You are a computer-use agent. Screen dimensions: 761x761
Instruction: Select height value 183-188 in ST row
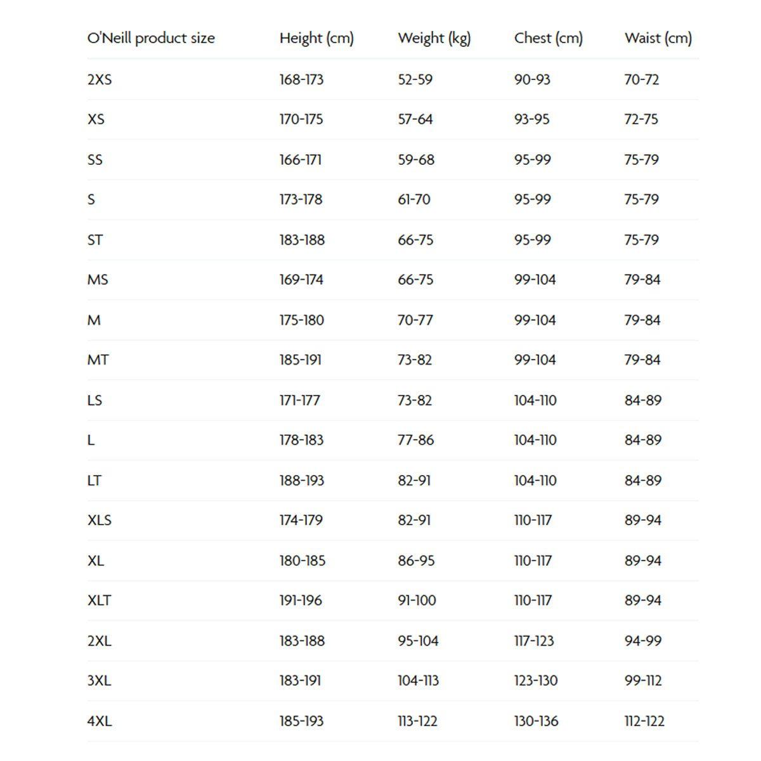tap(302, 240)
